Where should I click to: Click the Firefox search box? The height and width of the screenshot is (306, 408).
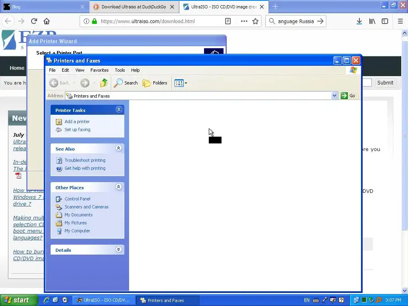pyautogui.click(x=296, y=22)
